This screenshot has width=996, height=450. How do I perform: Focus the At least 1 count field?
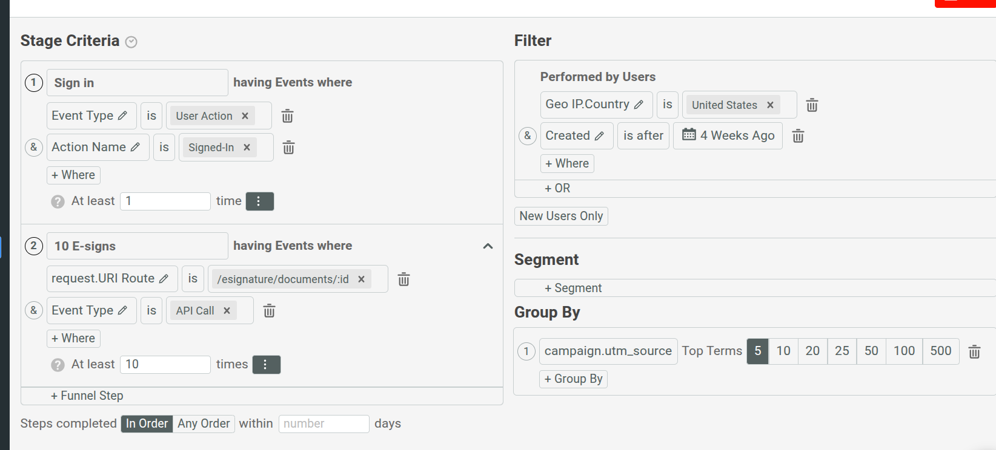(x=165, y=201)
